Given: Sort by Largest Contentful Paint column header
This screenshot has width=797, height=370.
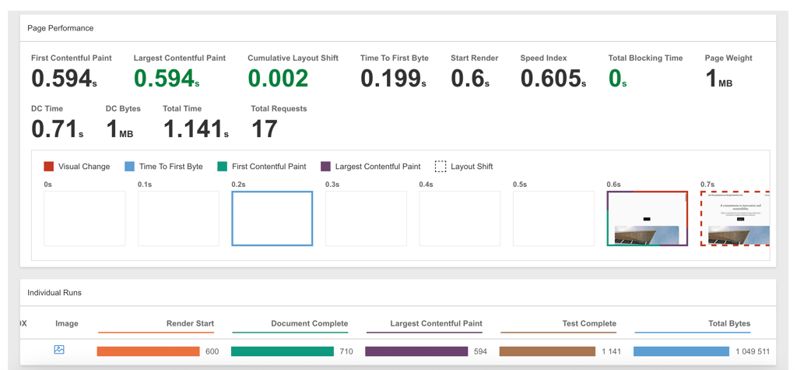Looking at the screenshot, I should coord(436,323).
